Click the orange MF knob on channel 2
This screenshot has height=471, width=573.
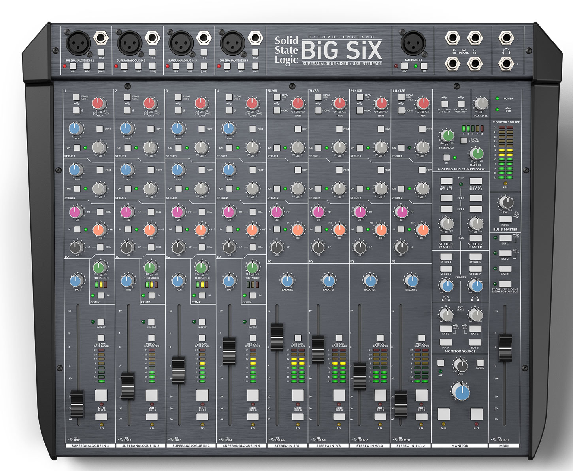coord(150,230)
